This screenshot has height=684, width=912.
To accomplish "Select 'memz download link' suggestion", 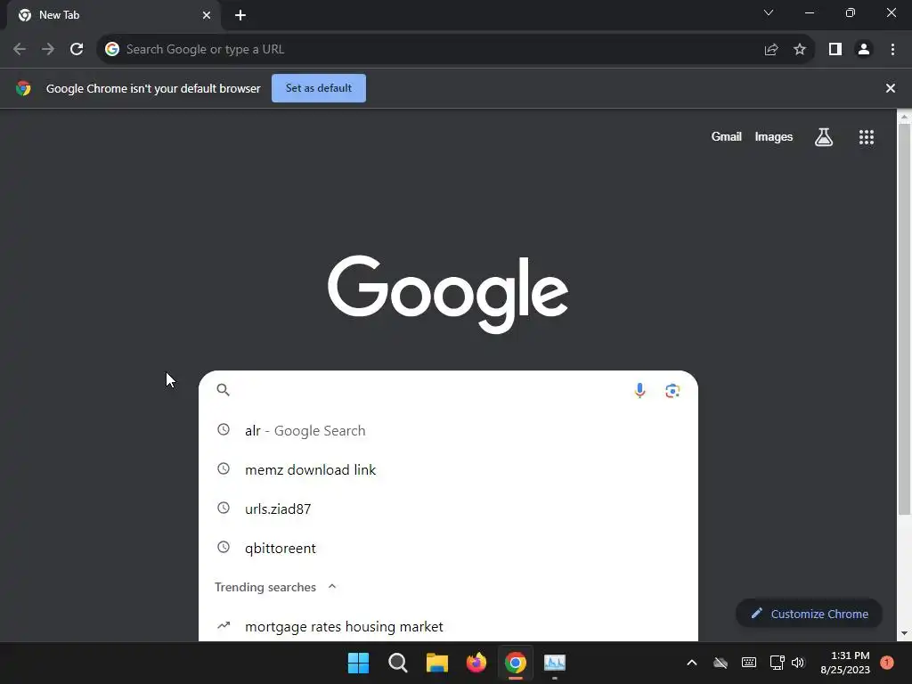I will 448,469.
